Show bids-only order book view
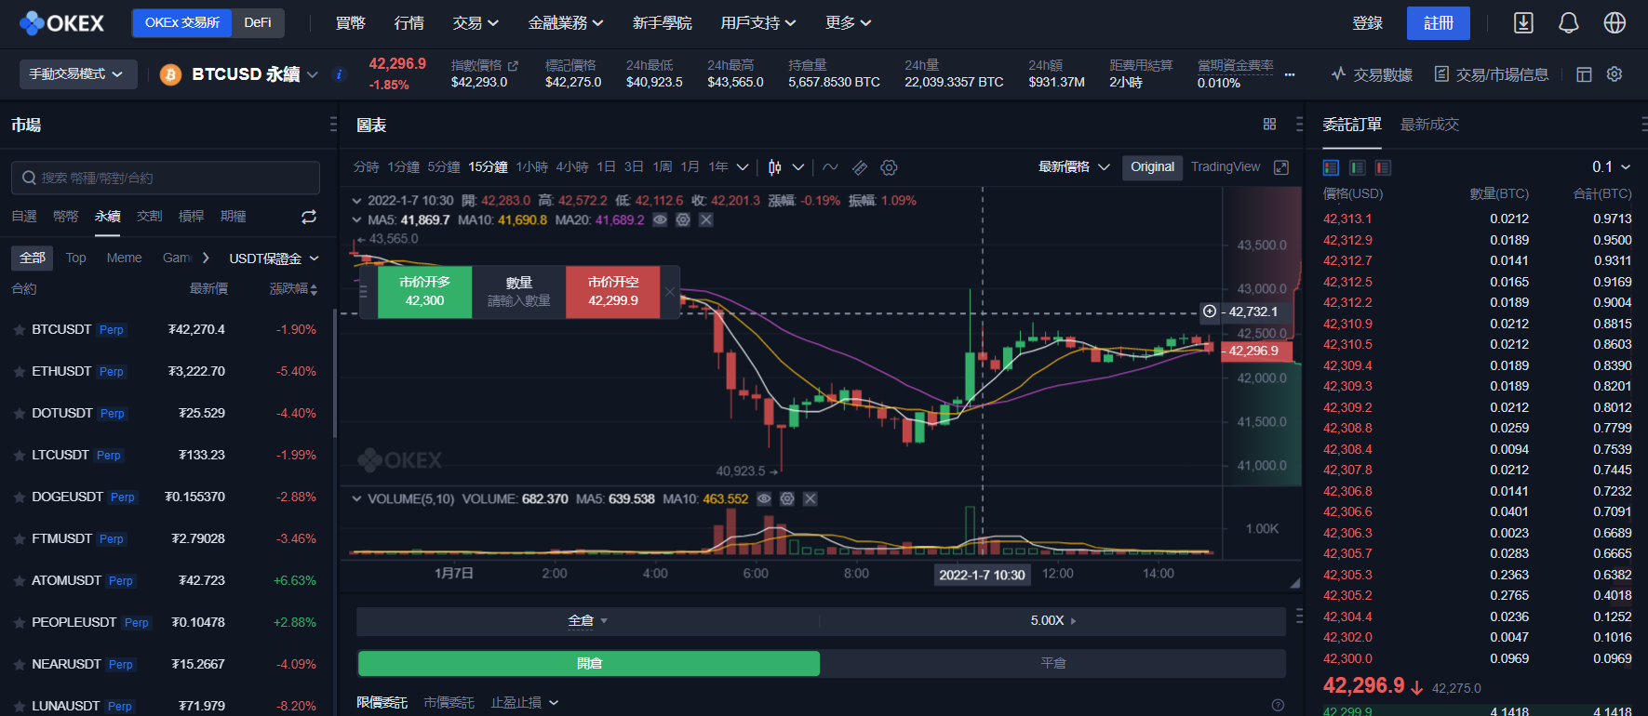This screenshot has width=1648, height=716. (x=1358, y=167)
